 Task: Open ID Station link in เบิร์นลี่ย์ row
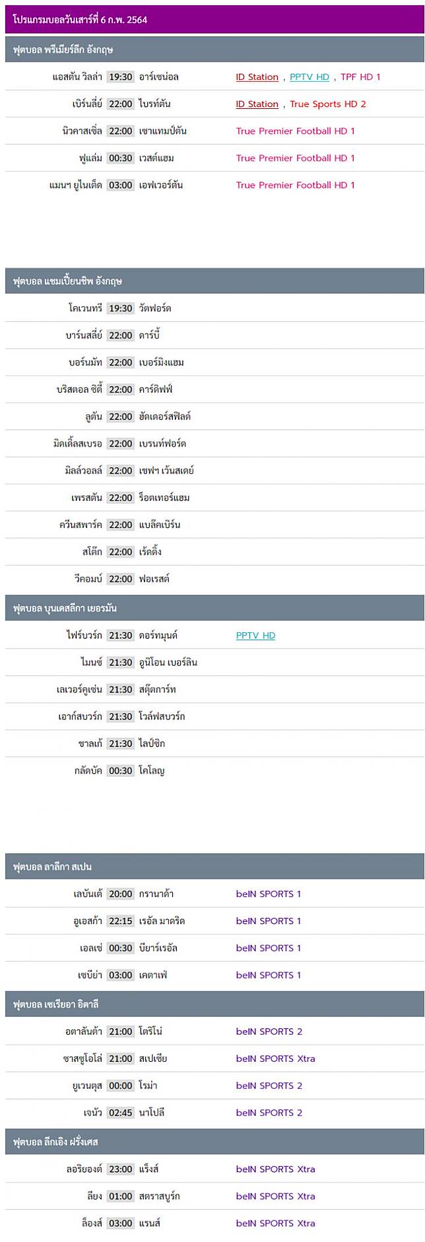[x=257, y=104]
